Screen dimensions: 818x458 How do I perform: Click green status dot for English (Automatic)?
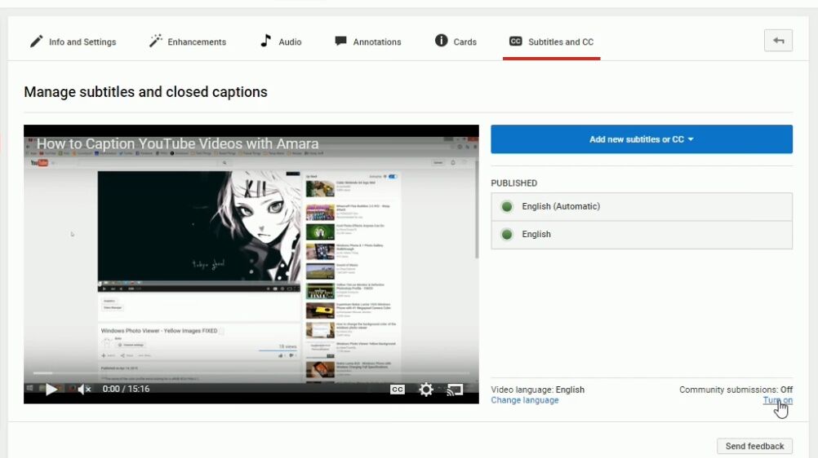click(506, 207)
